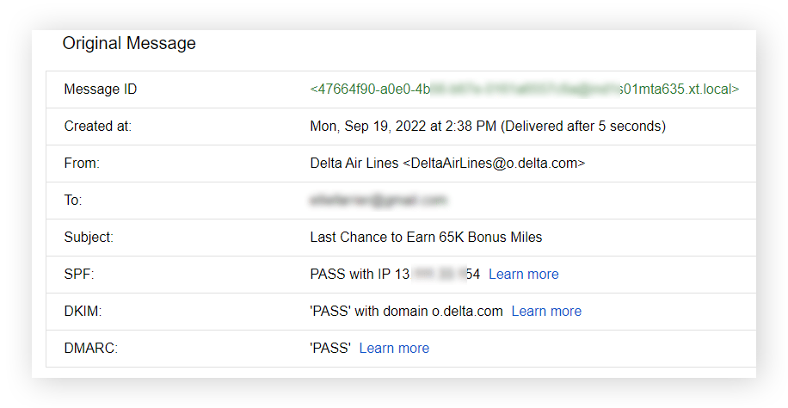This screenshot has width=788, height=408.
Task: Click the blurred recipient email address
Action: point(378,201)
